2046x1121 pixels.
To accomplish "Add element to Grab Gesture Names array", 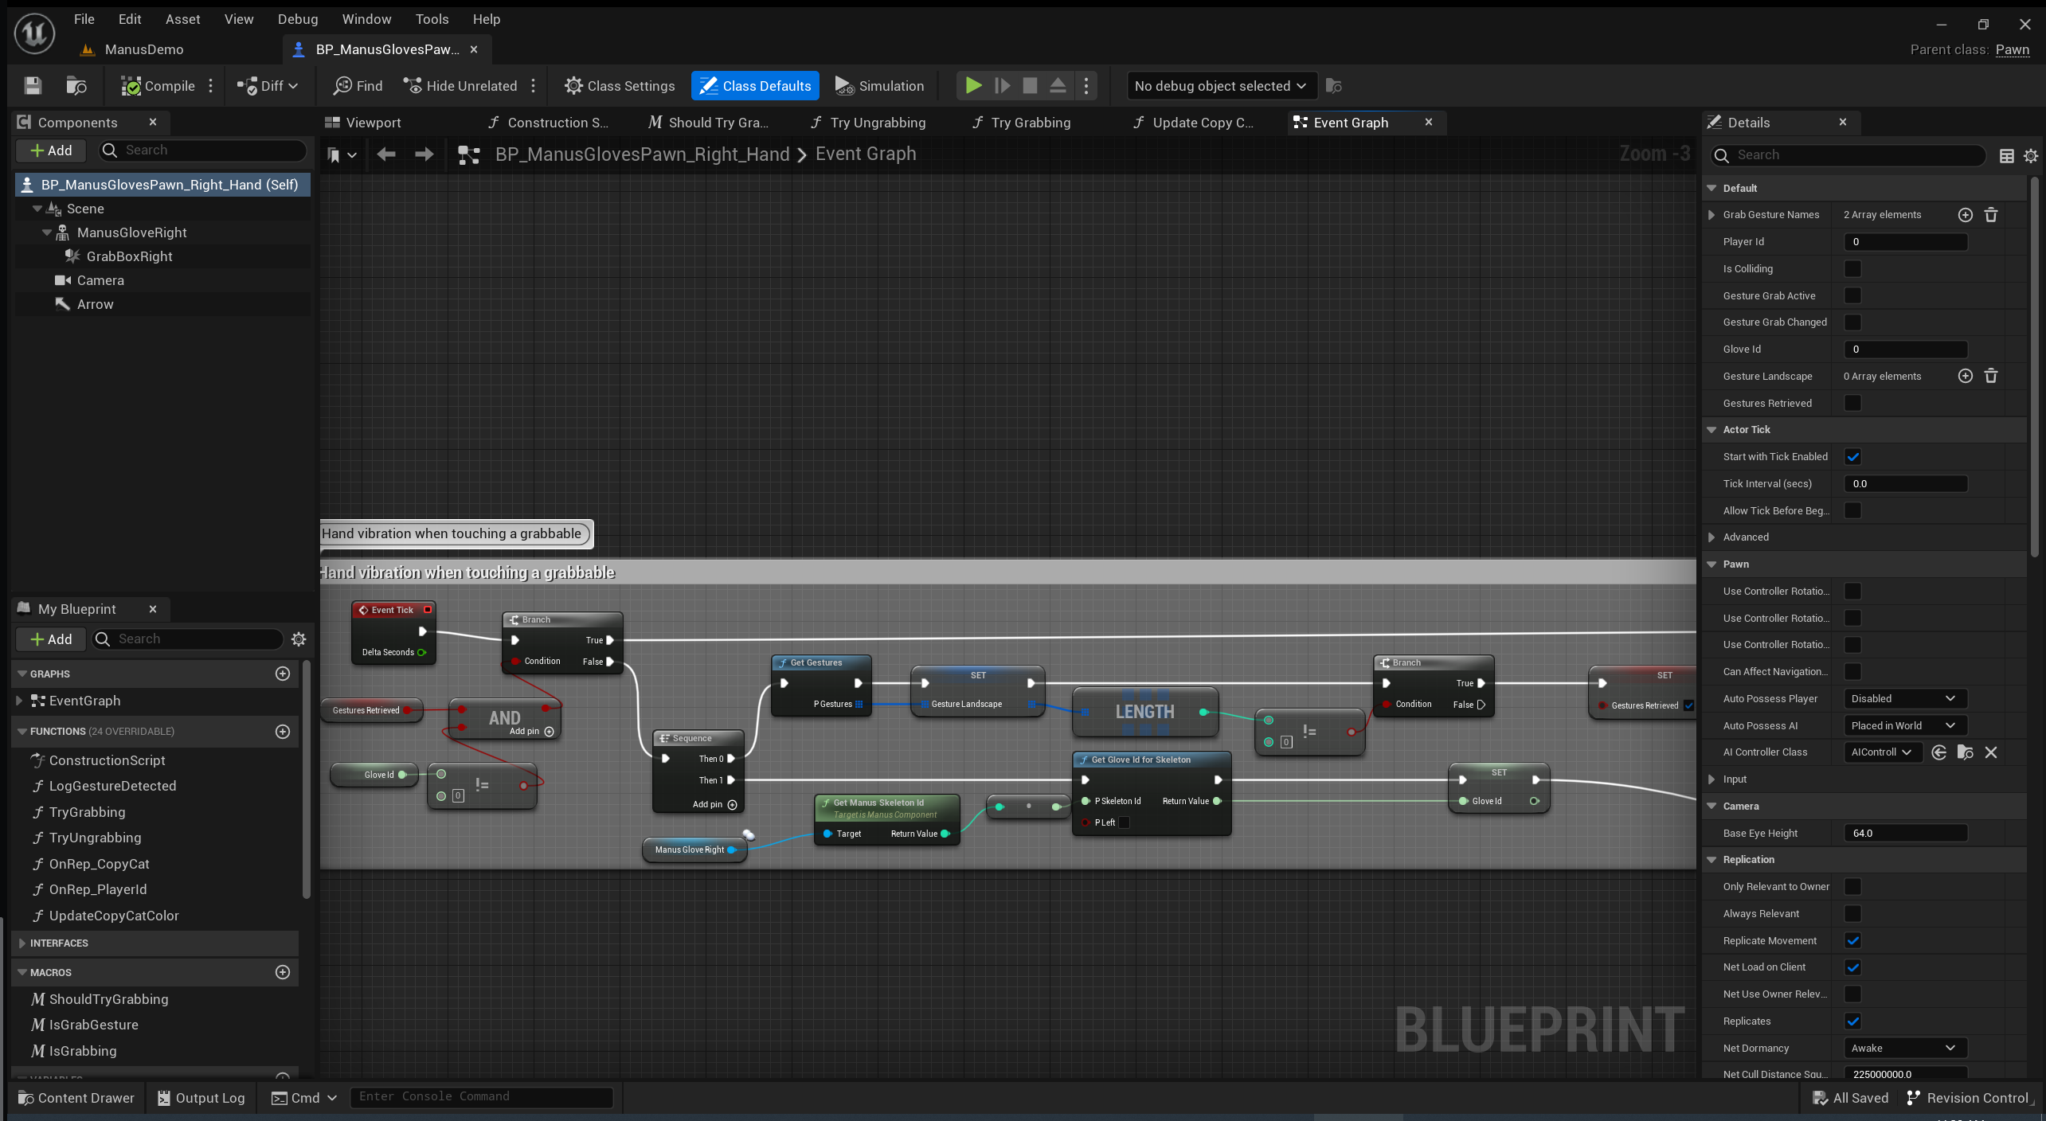I will click(x=1965, y=215).
